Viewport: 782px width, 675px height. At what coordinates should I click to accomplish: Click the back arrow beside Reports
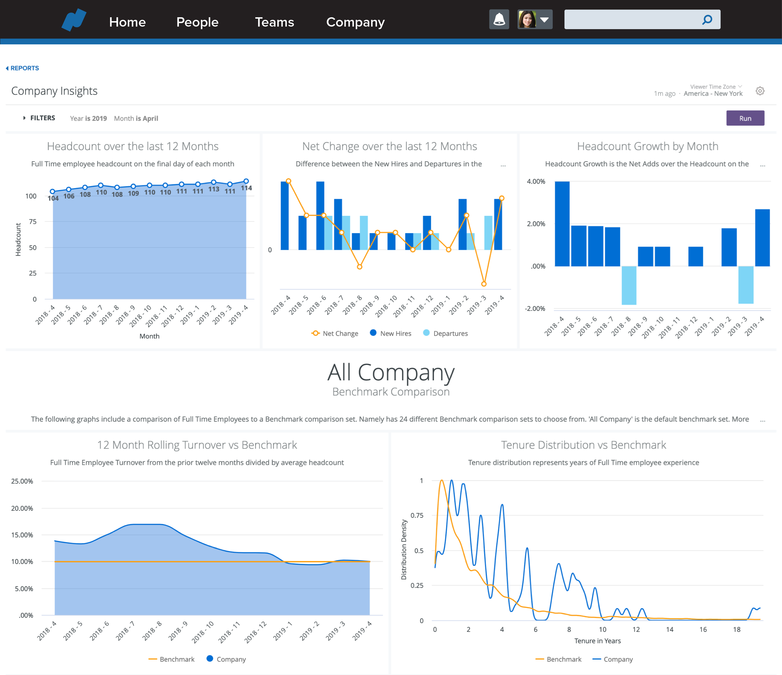point(7,68)
